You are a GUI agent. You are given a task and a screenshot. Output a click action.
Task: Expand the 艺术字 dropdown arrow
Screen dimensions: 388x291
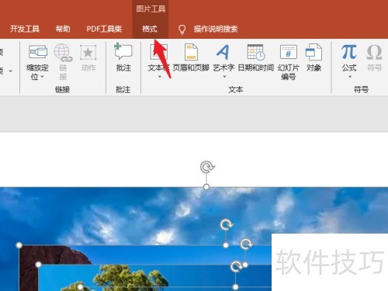(224, 77)
